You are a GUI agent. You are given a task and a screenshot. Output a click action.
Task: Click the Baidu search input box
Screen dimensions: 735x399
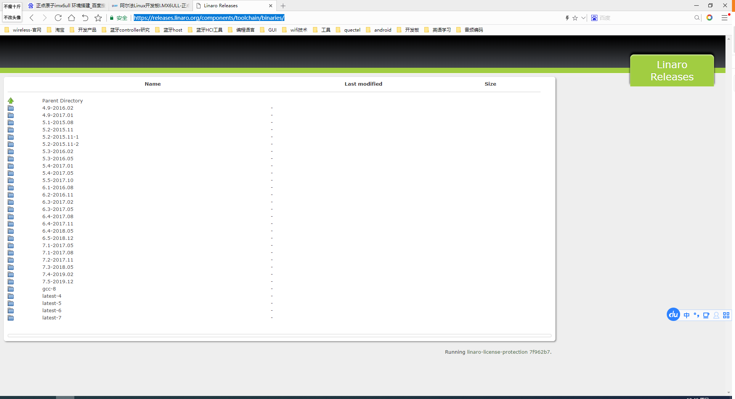click(645, 18)
